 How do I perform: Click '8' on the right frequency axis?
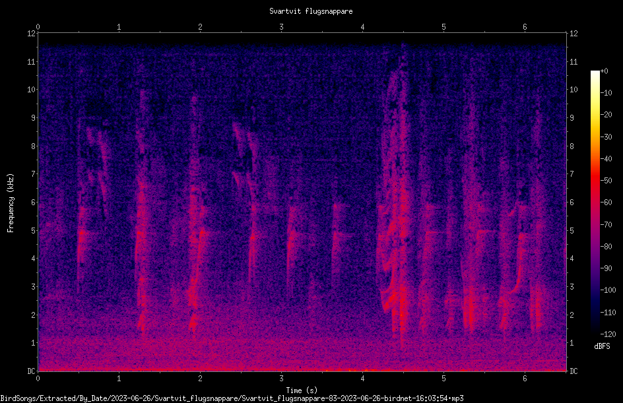point(572,146)
